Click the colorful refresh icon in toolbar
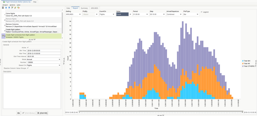The width and height of the screenshot is (257, 116). pos(18,8)
